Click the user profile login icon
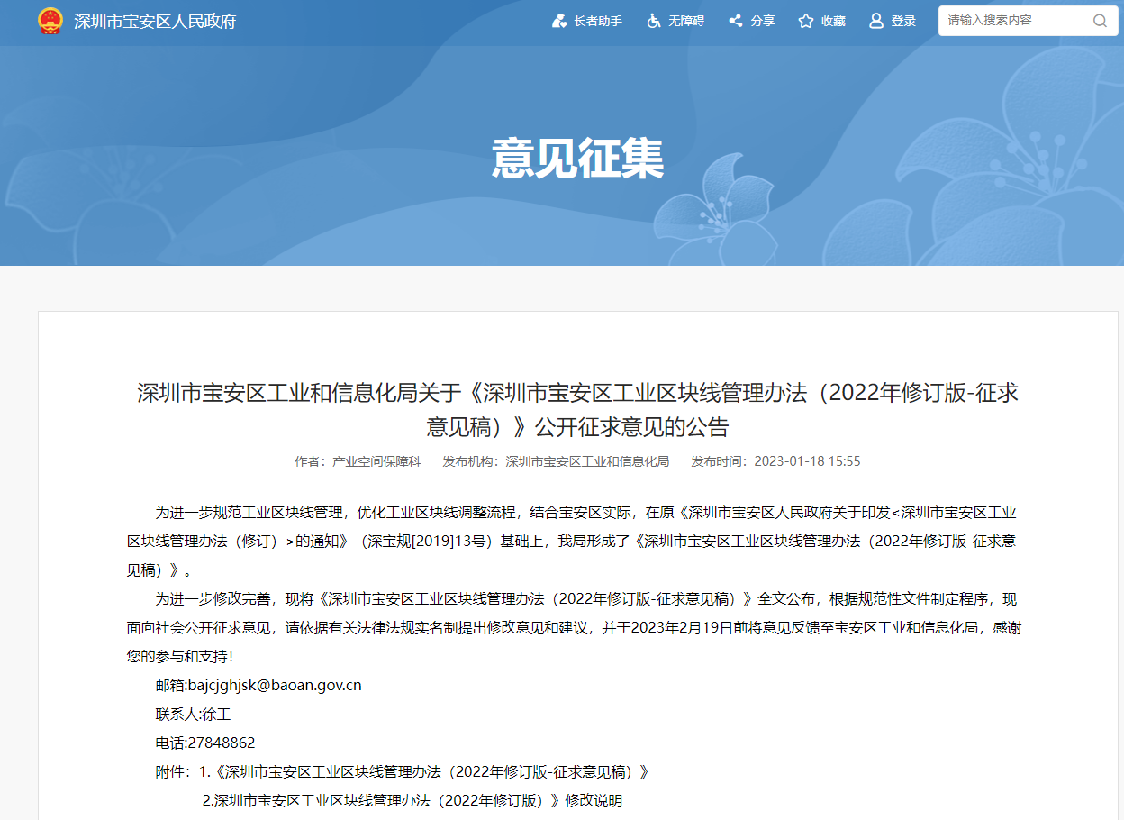The height and width of the screenshot is (820, 1124). [x=875, y=21]
